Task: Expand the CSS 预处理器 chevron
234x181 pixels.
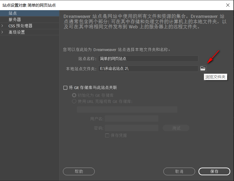Action: [x=2, y=26]
